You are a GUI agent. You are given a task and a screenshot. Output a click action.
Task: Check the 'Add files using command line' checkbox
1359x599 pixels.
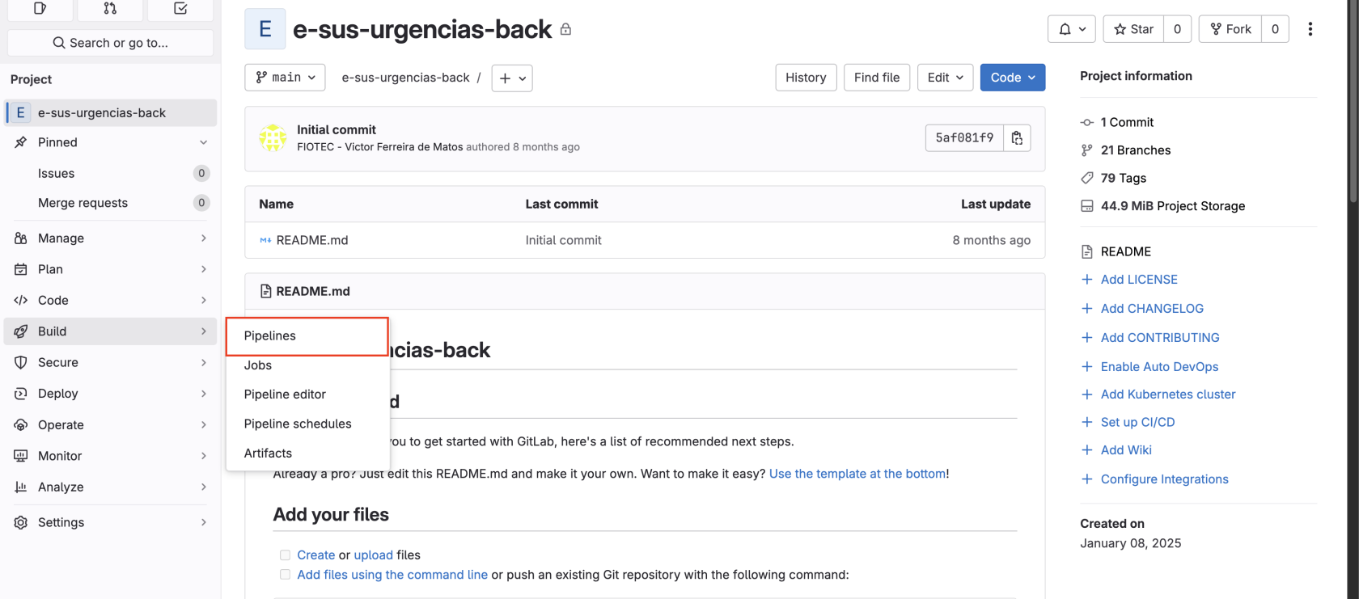(x=285, y=575)
